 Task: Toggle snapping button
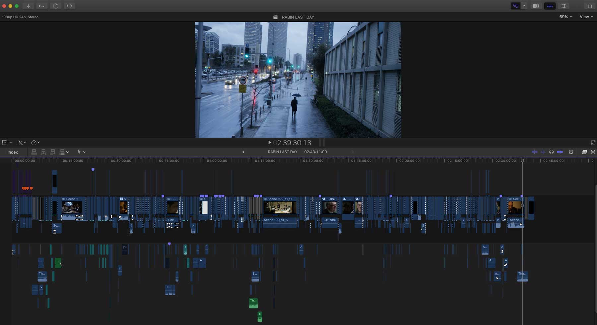(x=560, y=152)
